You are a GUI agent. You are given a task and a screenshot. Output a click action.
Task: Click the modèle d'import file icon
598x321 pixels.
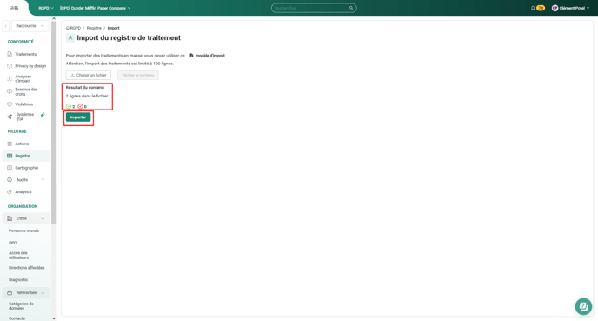pos(191,56)
